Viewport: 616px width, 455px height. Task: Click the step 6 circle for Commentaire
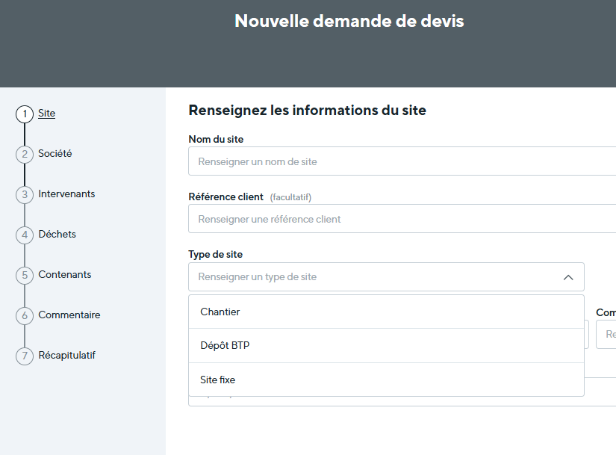click(x=25, y=316)
